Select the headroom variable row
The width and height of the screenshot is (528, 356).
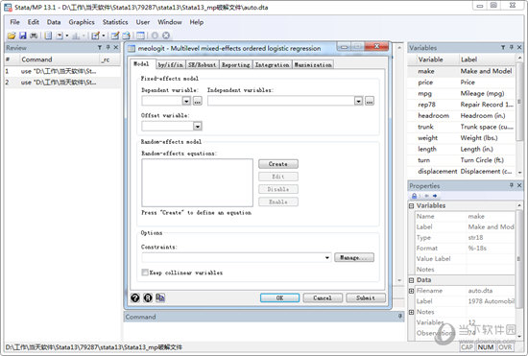(462, 115)
